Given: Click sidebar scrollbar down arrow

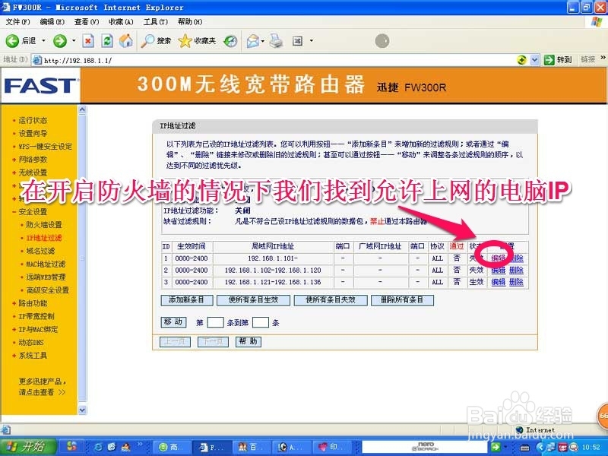Looking at the screenshot, I should (82, 410).
